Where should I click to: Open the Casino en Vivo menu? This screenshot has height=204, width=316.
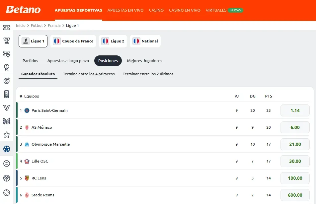click(185, 10)
